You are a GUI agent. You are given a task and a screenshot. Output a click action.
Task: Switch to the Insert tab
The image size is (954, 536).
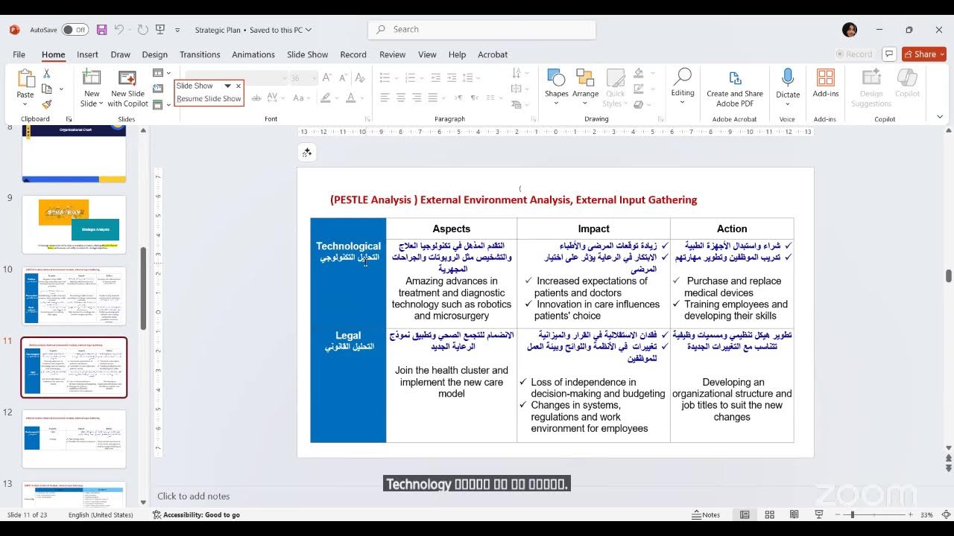tap(87, 54)
